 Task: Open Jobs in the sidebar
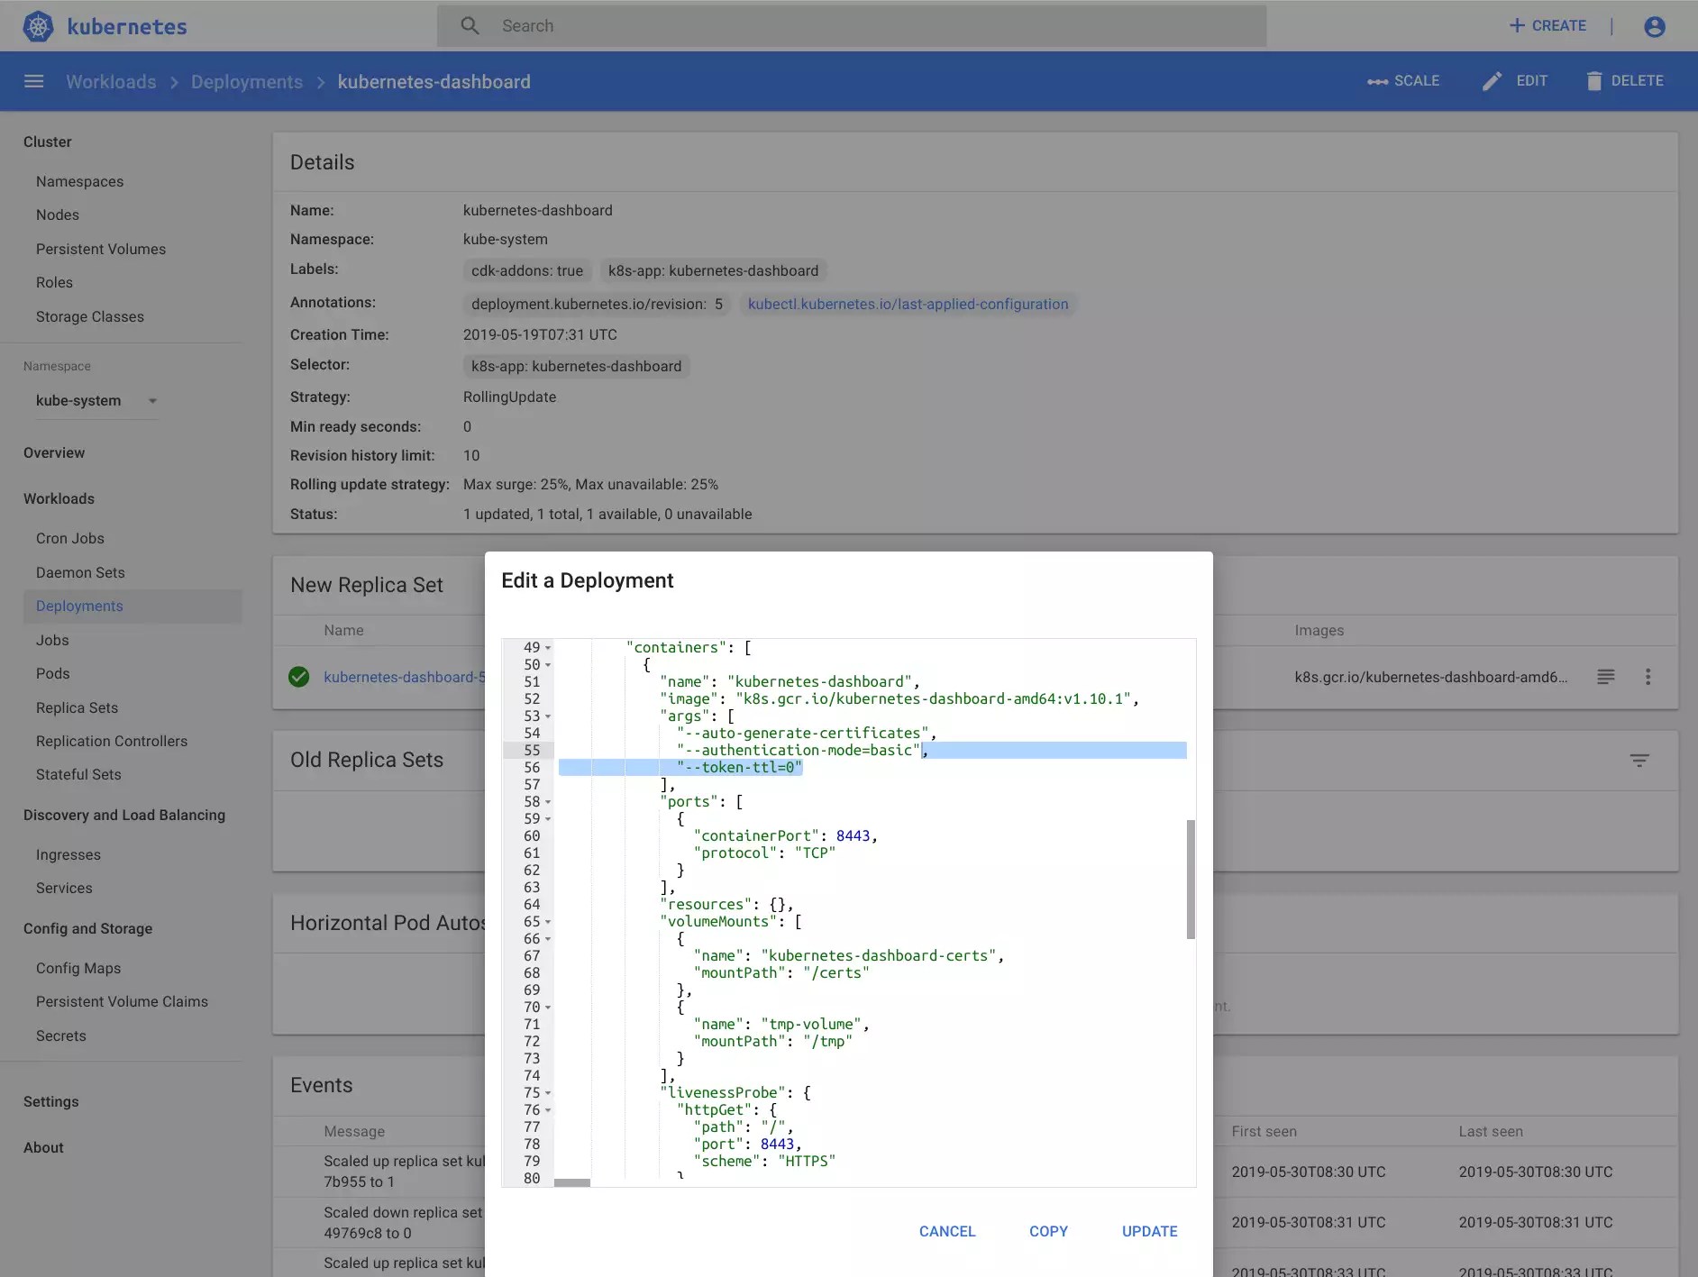(52, 640)
